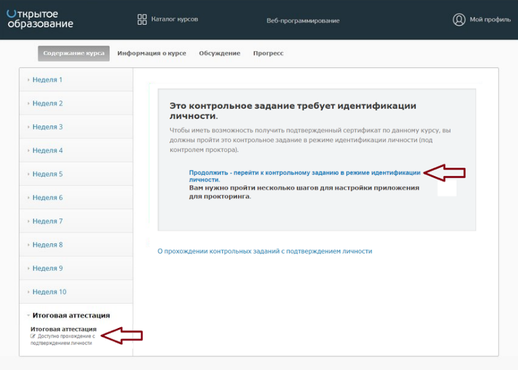Click the paragraph starting Чтобы иметь возможность
The width and height of the screenshot is (518, 370).
tap(310, 140)
